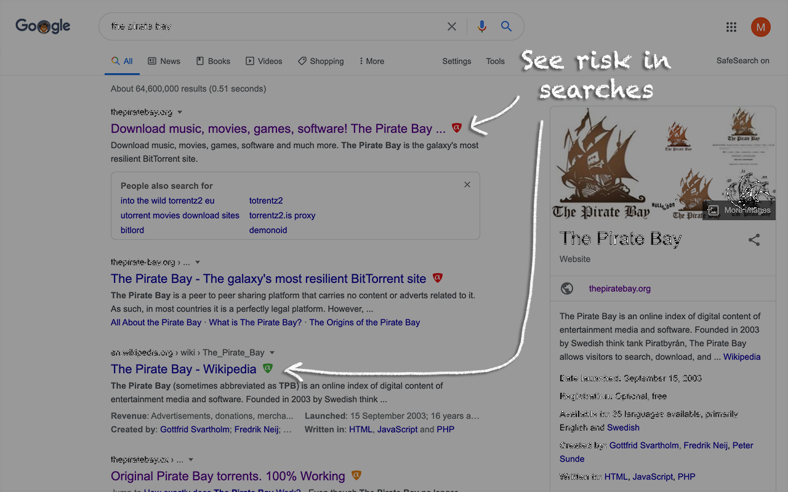
Task: Click the Google logo
Action: click(43, 26)
